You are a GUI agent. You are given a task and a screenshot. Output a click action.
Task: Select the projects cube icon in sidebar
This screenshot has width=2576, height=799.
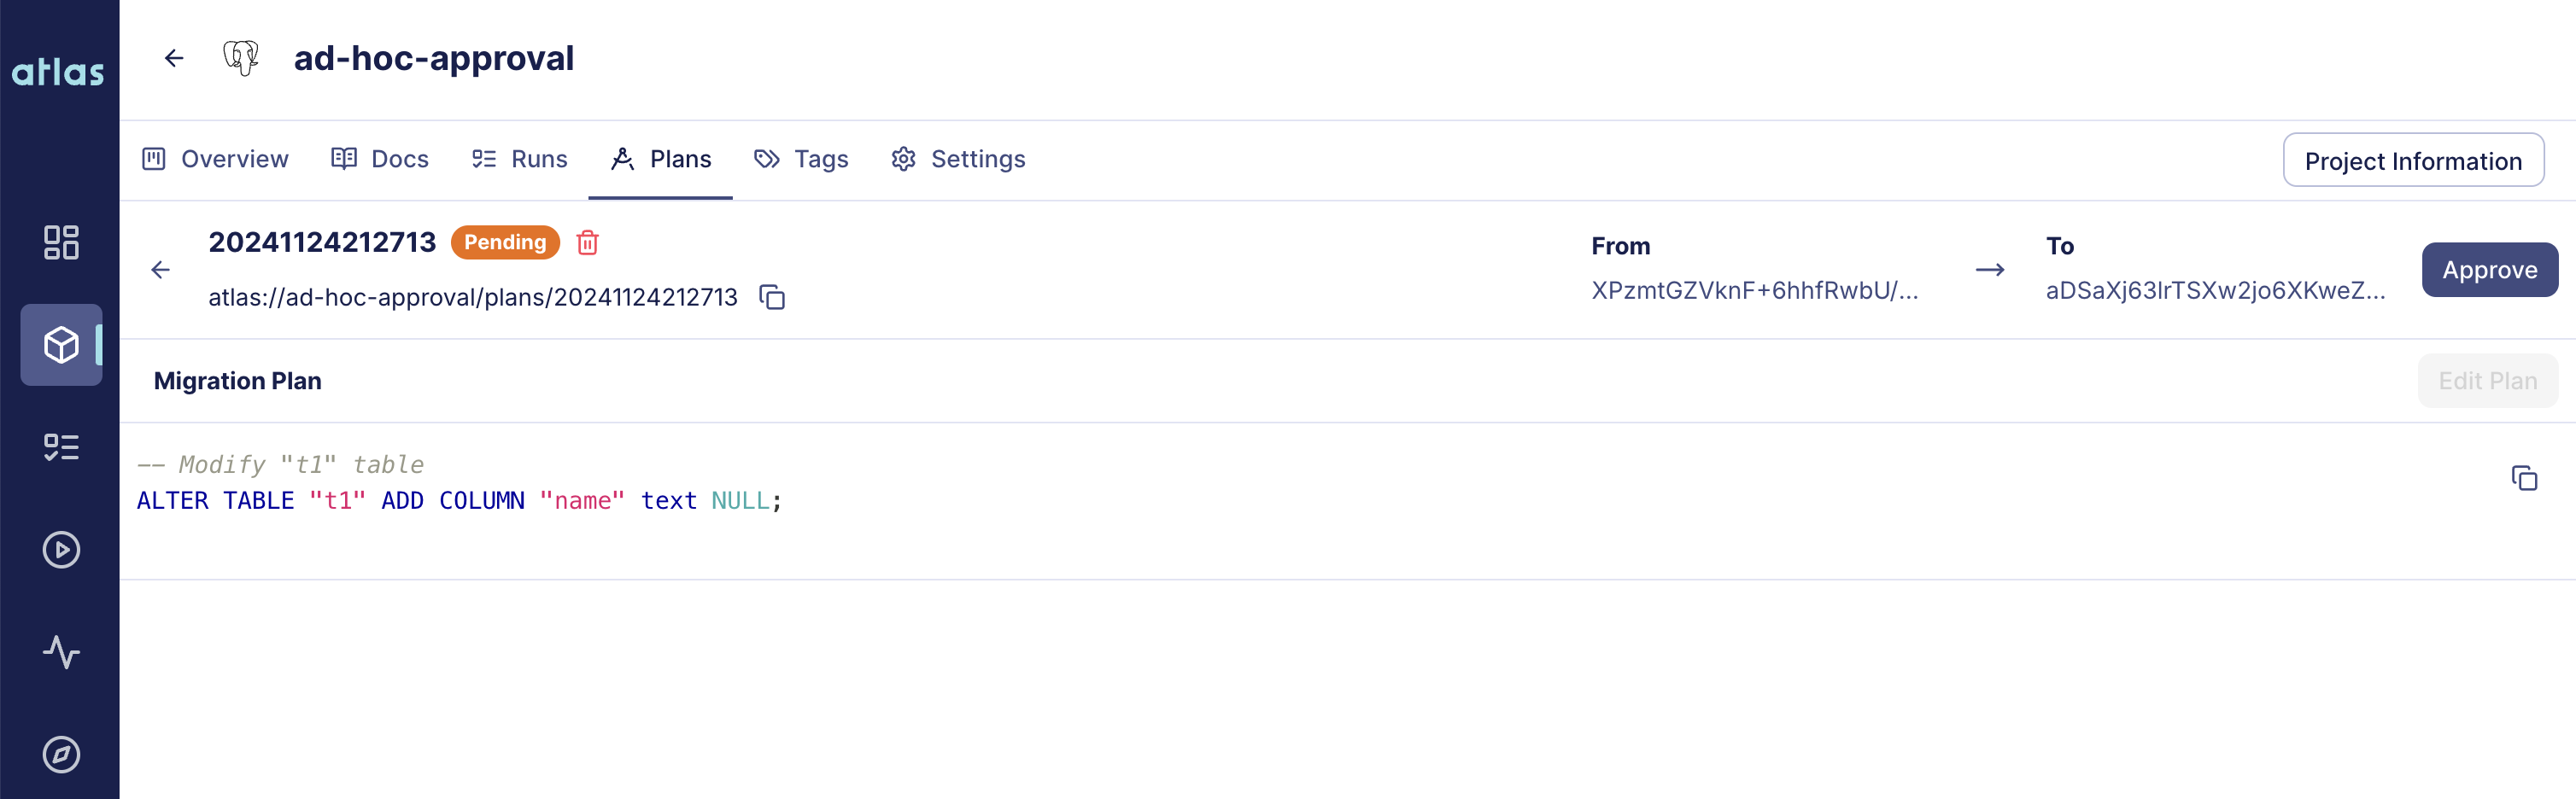point(61,345)
